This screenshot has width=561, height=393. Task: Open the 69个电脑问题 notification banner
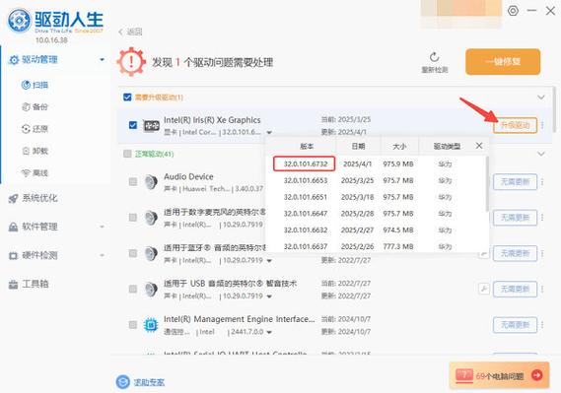click(499, 375)
